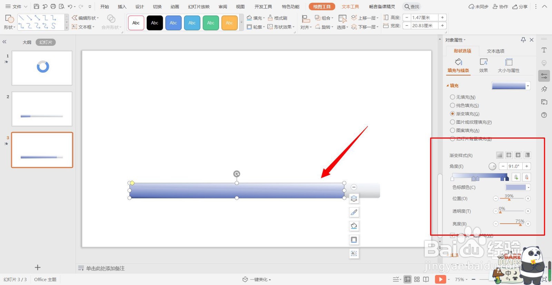The height and width of the screenshot is (285, 552).
Task: Select Picture or Texture Fill option
Action: click(x=471, y=122)
